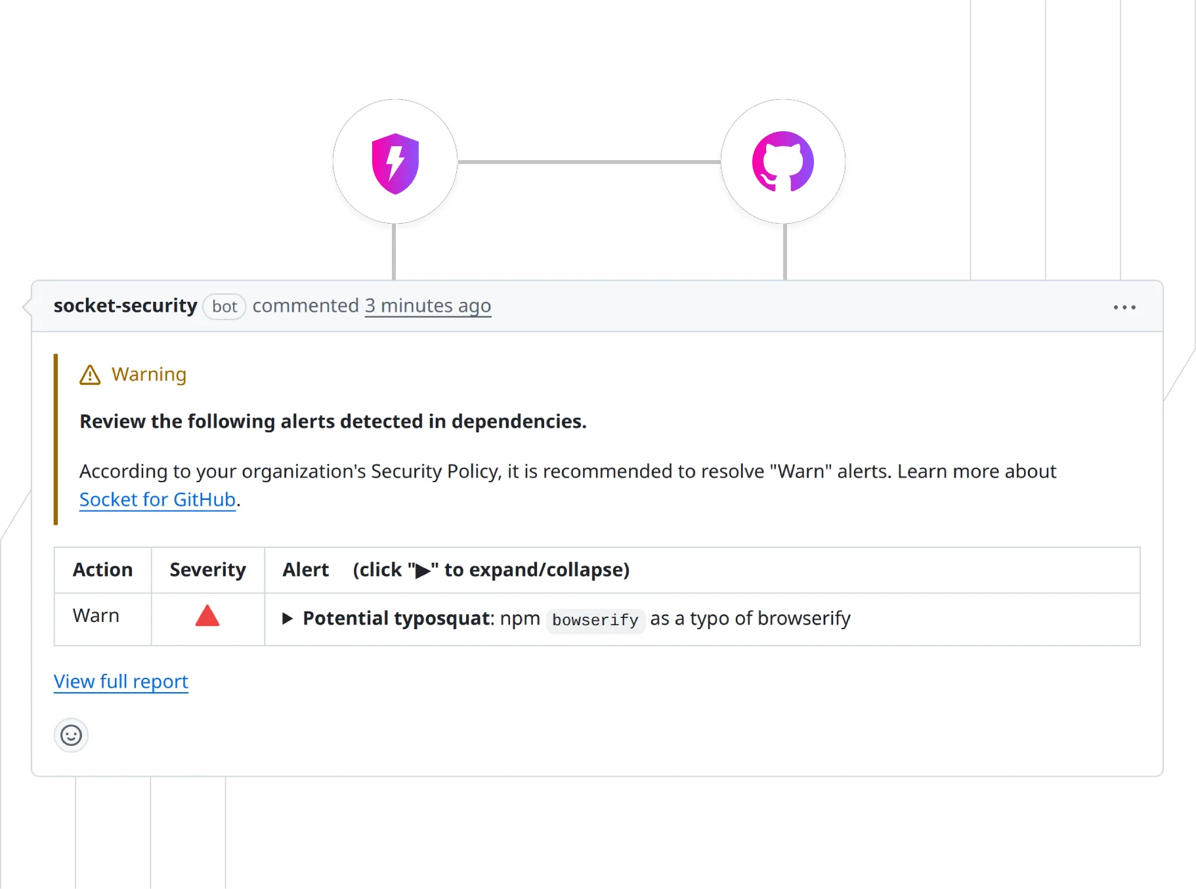Viewport: 1196px width, 889px height.
Task: Select the bowserify code snippet
Action: point(595,619)
